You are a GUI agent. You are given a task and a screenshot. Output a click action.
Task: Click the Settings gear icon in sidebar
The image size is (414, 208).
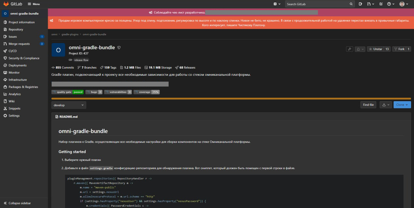coord(5,116)
